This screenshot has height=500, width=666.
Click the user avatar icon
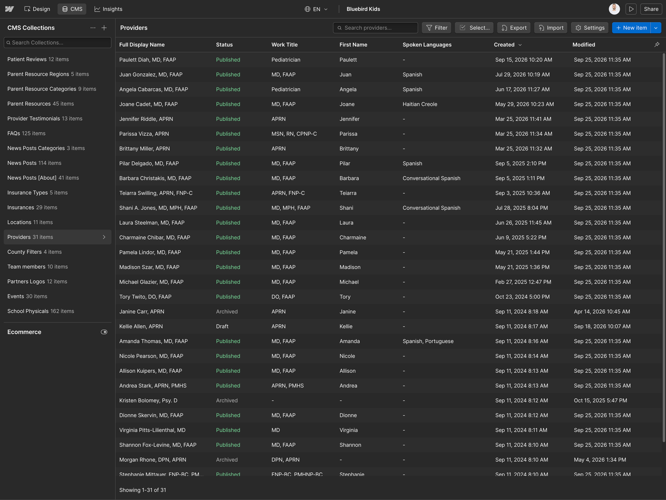[614, 9]
